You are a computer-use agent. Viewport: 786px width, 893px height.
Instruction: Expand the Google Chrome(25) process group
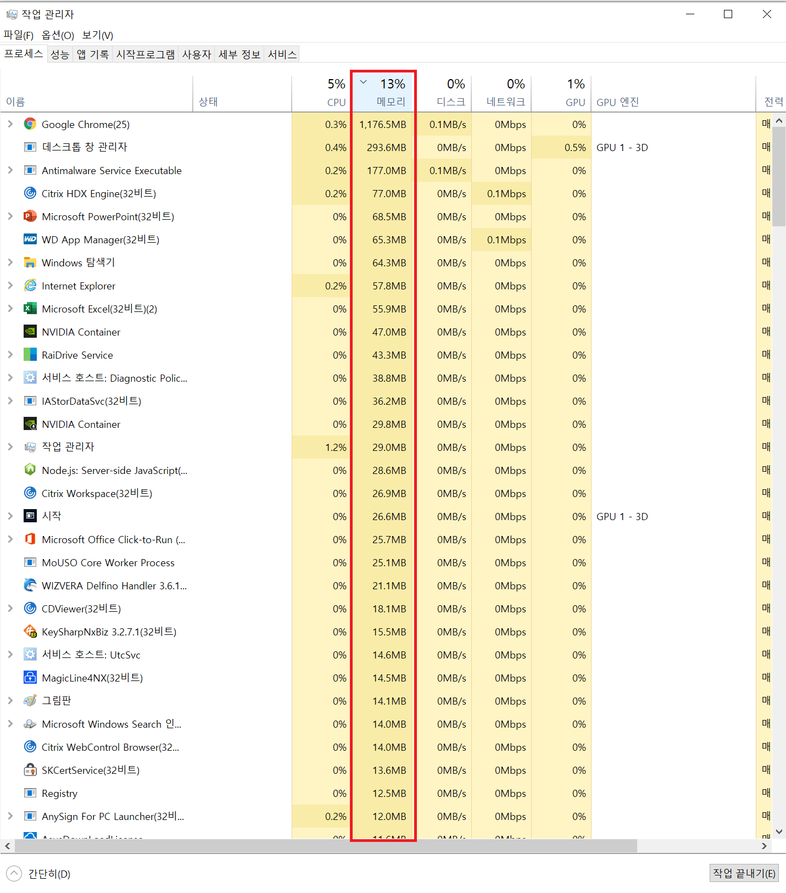pos(10,124)
